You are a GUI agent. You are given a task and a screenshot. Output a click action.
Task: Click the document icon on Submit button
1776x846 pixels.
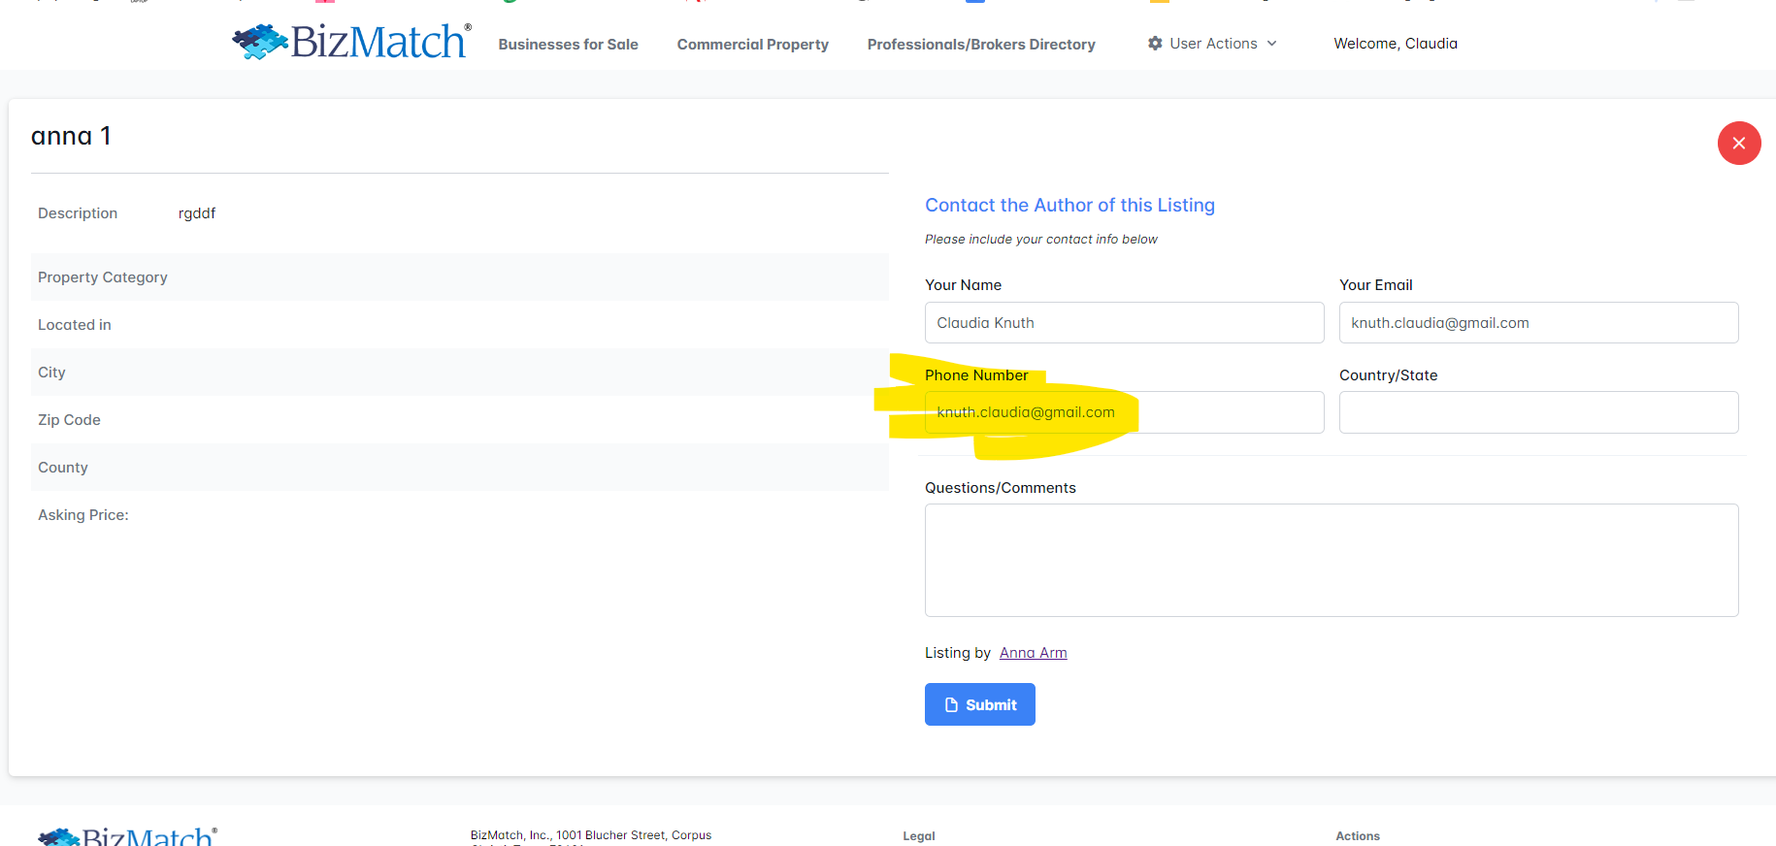coord(951,705)
